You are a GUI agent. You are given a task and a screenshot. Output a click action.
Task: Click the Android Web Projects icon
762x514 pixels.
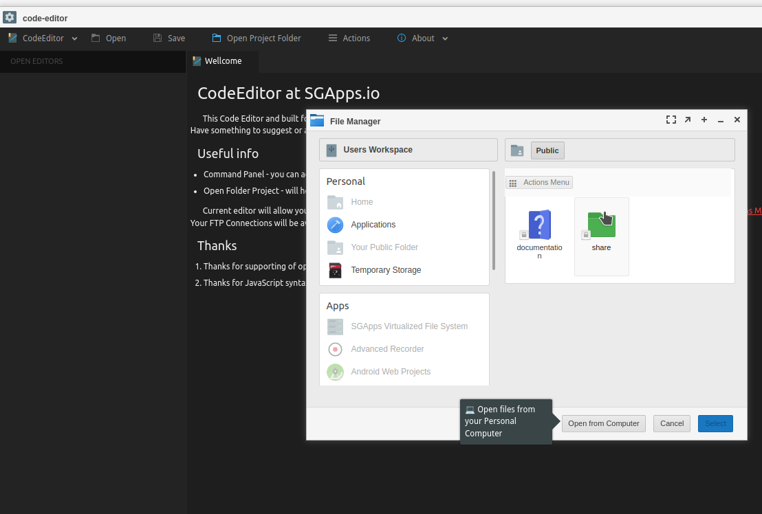click(x=336, y=372)
